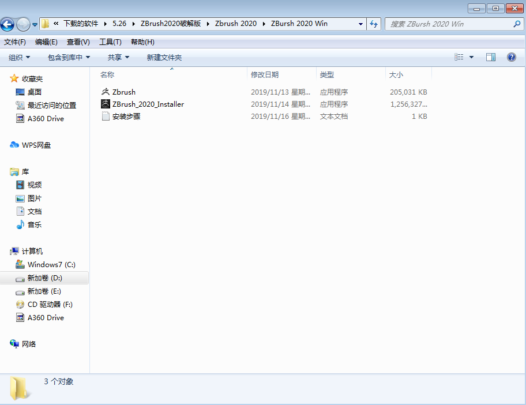Click the 安装步骤 file name
The height and width of the screenshot is (405, 526).
(x=126, y=117)
